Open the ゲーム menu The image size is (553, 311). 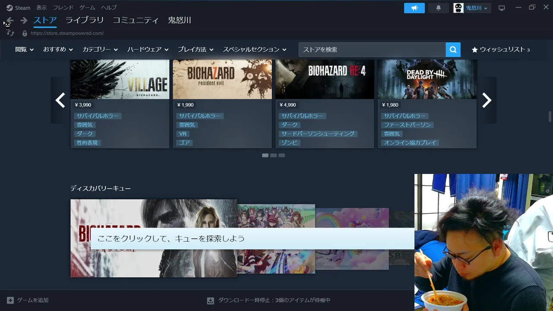87,8
